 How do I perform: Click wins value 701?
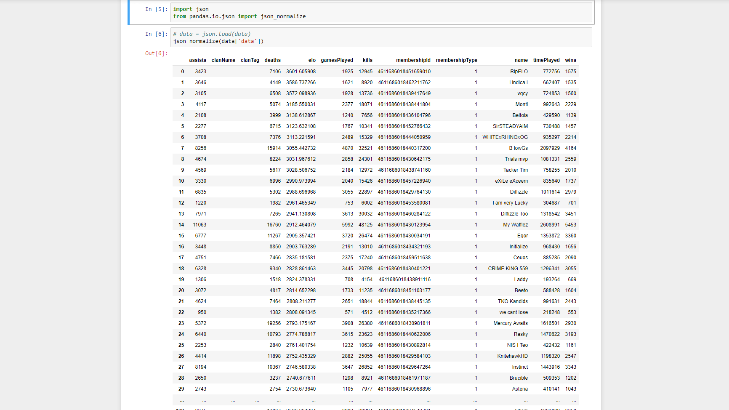tap(572, 203)
